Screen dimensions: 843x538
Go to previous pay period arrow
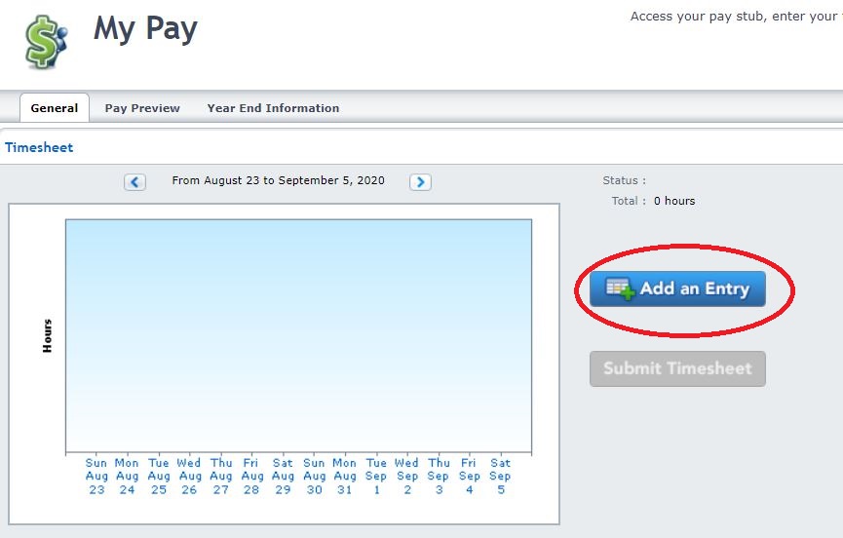(134, 182)
